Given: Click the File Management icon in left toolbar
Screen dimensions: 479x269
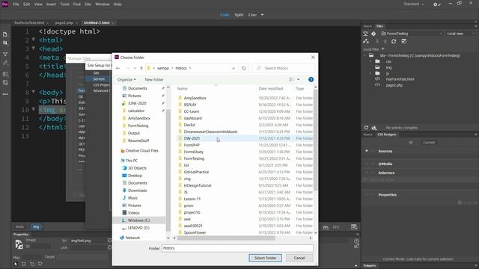Looking at the screenshot, I should [5, 43].
